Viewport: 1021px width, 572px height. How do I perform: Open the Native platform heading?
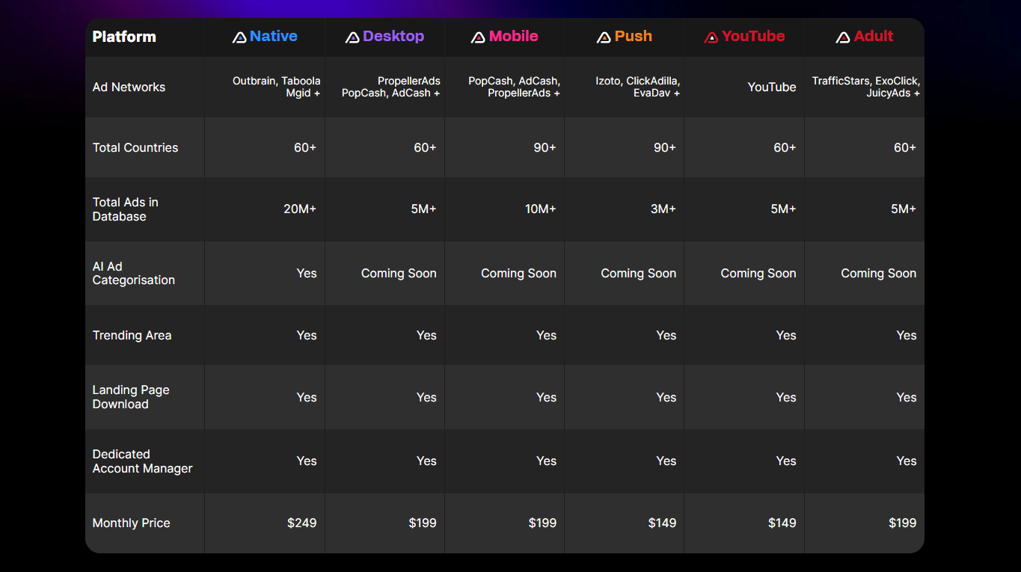[274, 36]
